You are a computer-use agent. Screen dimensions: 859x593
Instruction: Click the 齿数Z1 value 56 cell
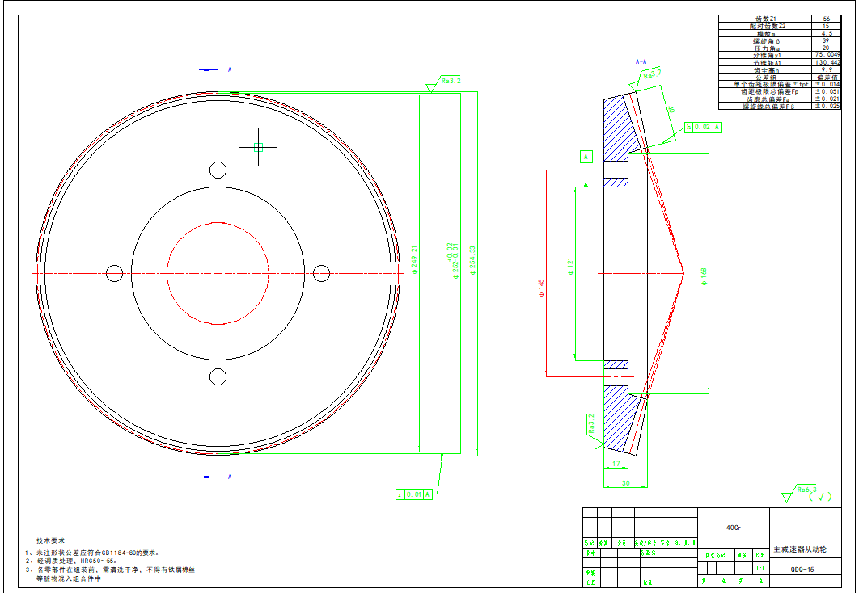click(x=826, y=19)
